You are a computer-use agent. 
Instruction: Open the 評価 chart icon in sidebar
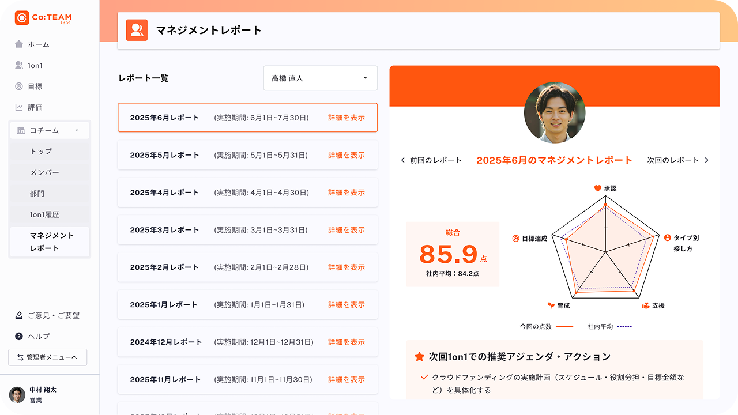click(x=19, y=107)
